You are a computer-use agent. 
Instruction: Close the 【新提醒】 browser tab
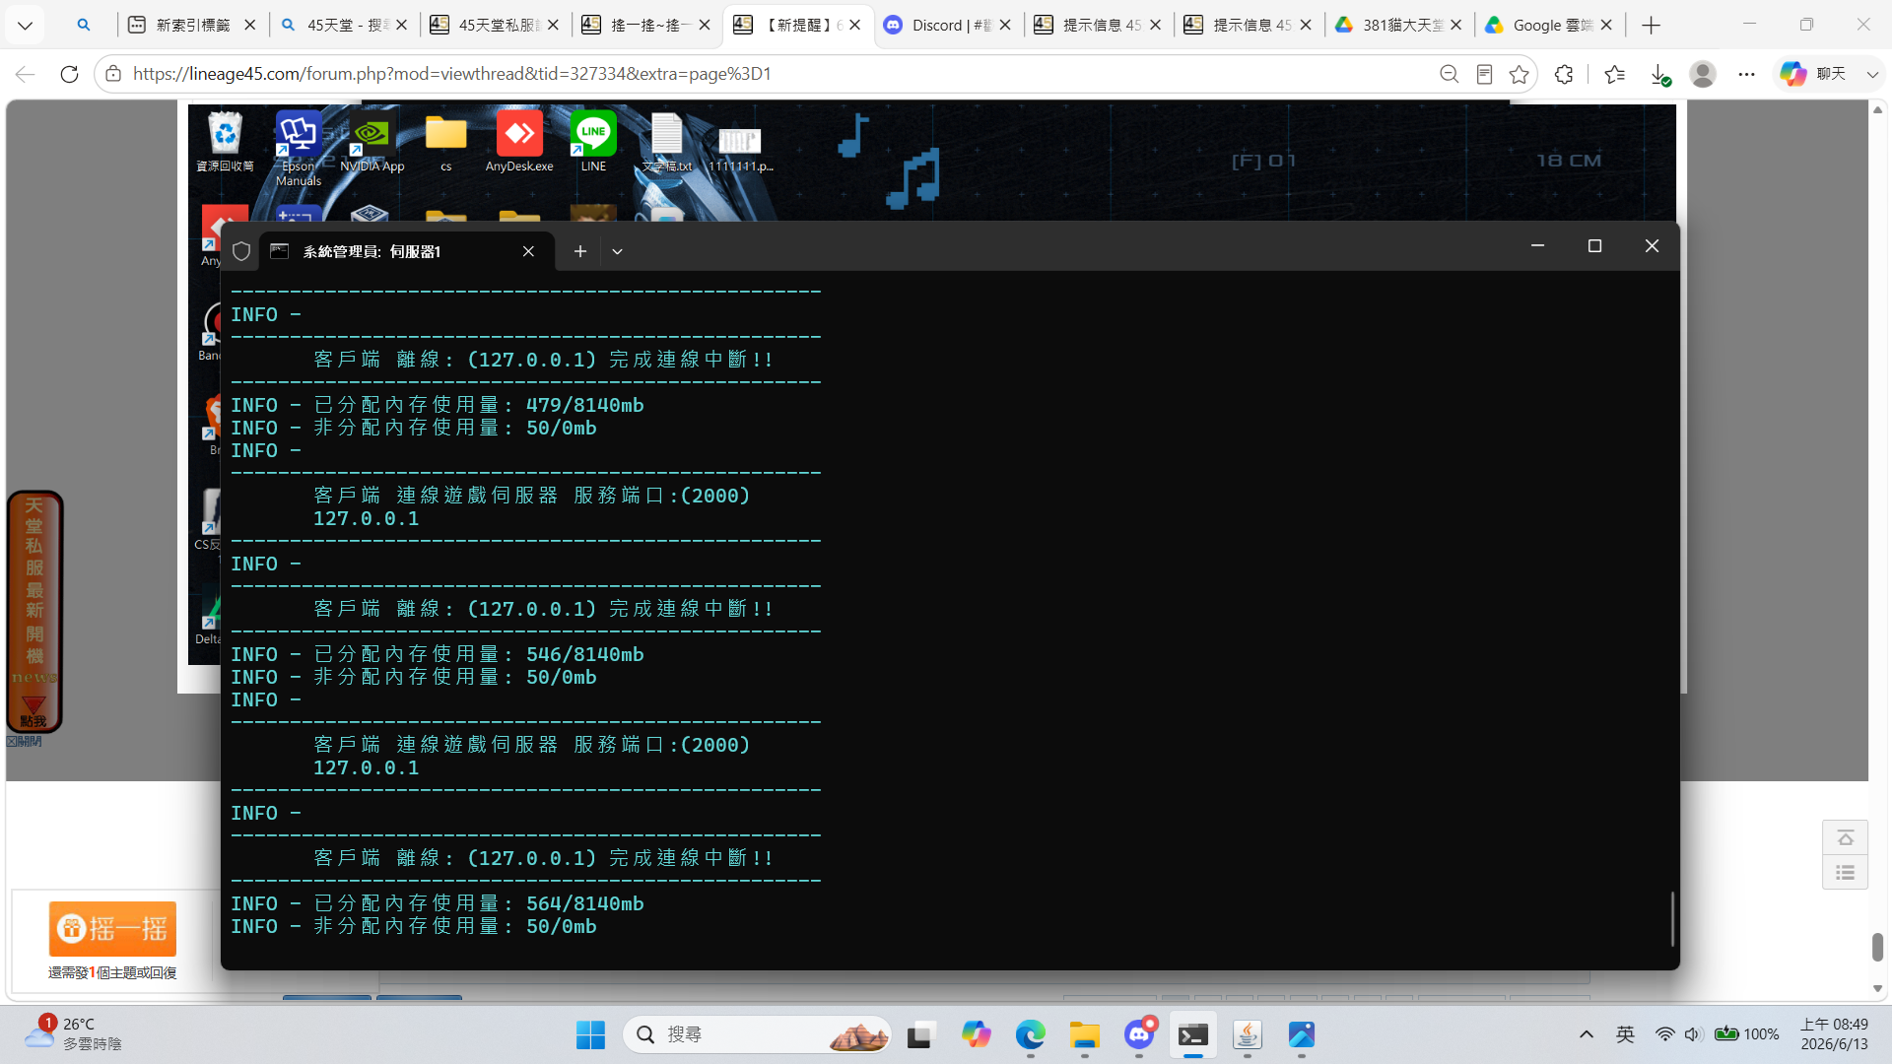point(854,25)
